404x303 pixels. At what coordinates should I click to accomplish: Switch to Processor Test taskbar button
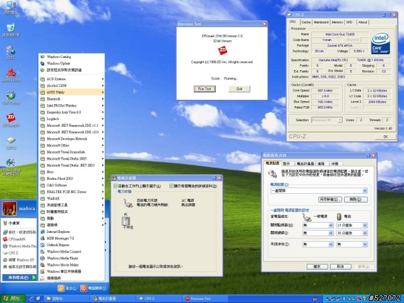[205, 299]
